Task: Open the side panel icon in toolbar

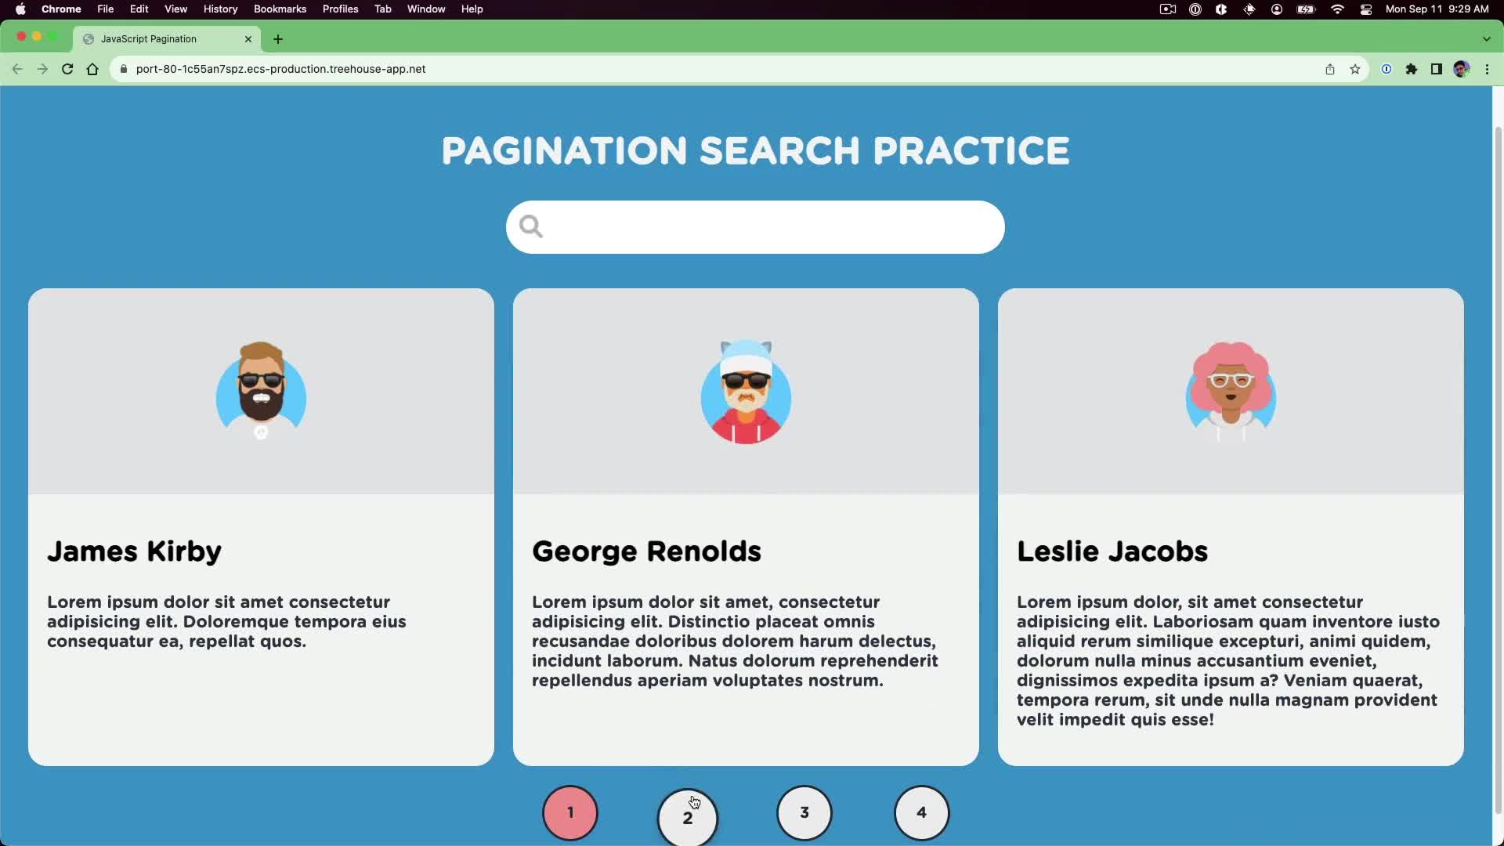Action: click(x=1437, y=69)
